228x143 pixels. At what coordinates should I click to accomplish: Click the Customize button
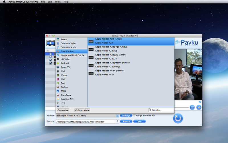point(63,110)
